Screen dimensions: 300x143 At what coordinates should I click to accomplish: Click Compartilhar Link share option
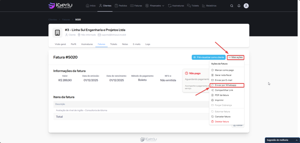[224, 90]
